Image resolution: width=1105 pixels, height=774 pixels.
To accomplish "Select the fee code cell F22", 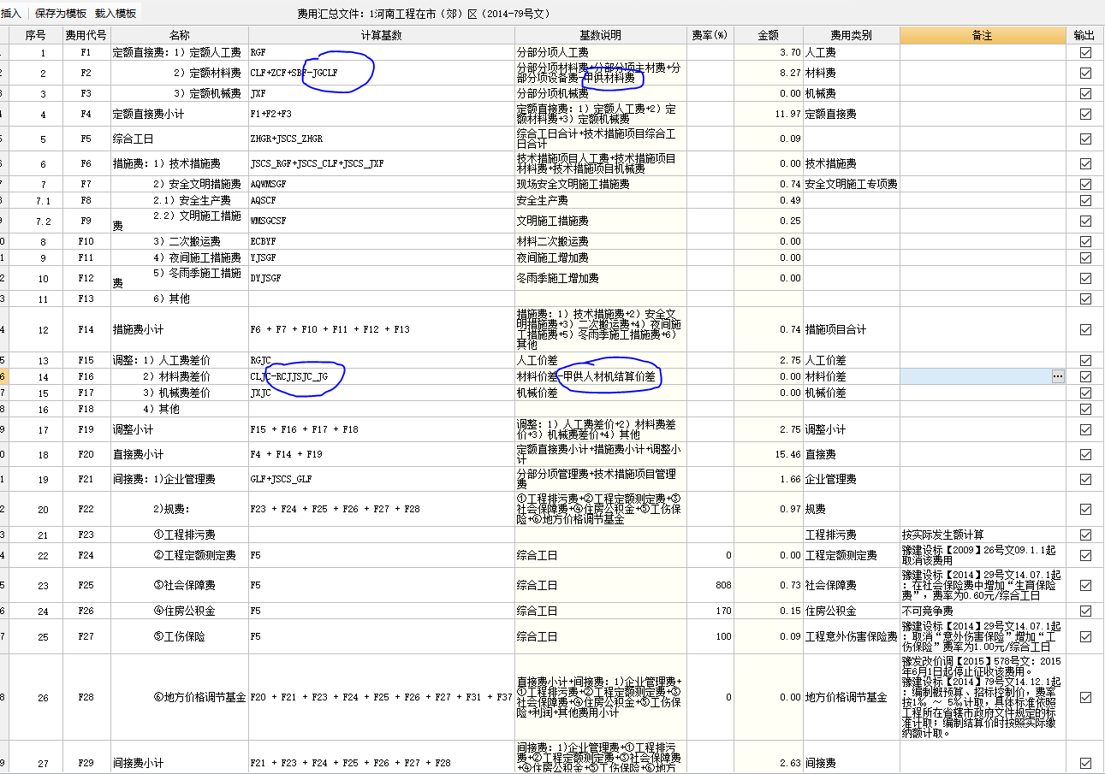I will point(86,509).
